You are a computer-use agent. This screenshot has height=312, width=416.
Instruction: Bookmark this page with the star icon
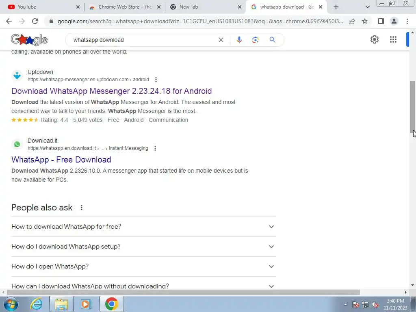365,21
